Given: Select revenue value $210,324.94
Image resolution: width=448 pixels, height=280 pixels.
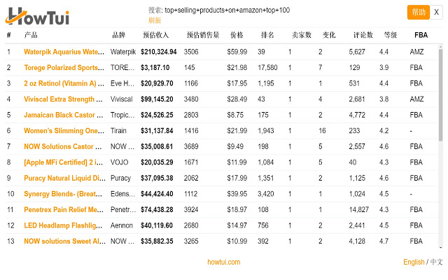Looking at the screenshot, I should 159,52.
